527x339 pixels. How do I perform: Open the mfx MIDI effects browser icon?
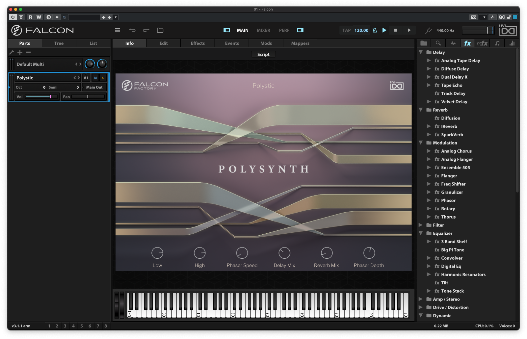pyautogui.click(x=482, y=43)
